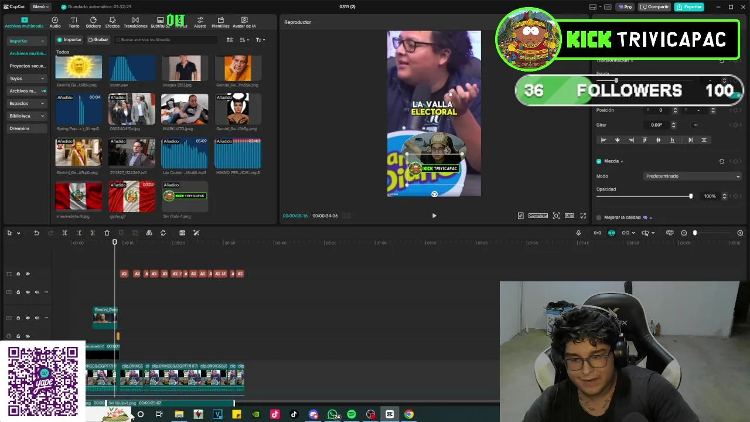750x422 pixels.
Task: Delete right of playhead trim icon
Action: click(x=93, y=233)
